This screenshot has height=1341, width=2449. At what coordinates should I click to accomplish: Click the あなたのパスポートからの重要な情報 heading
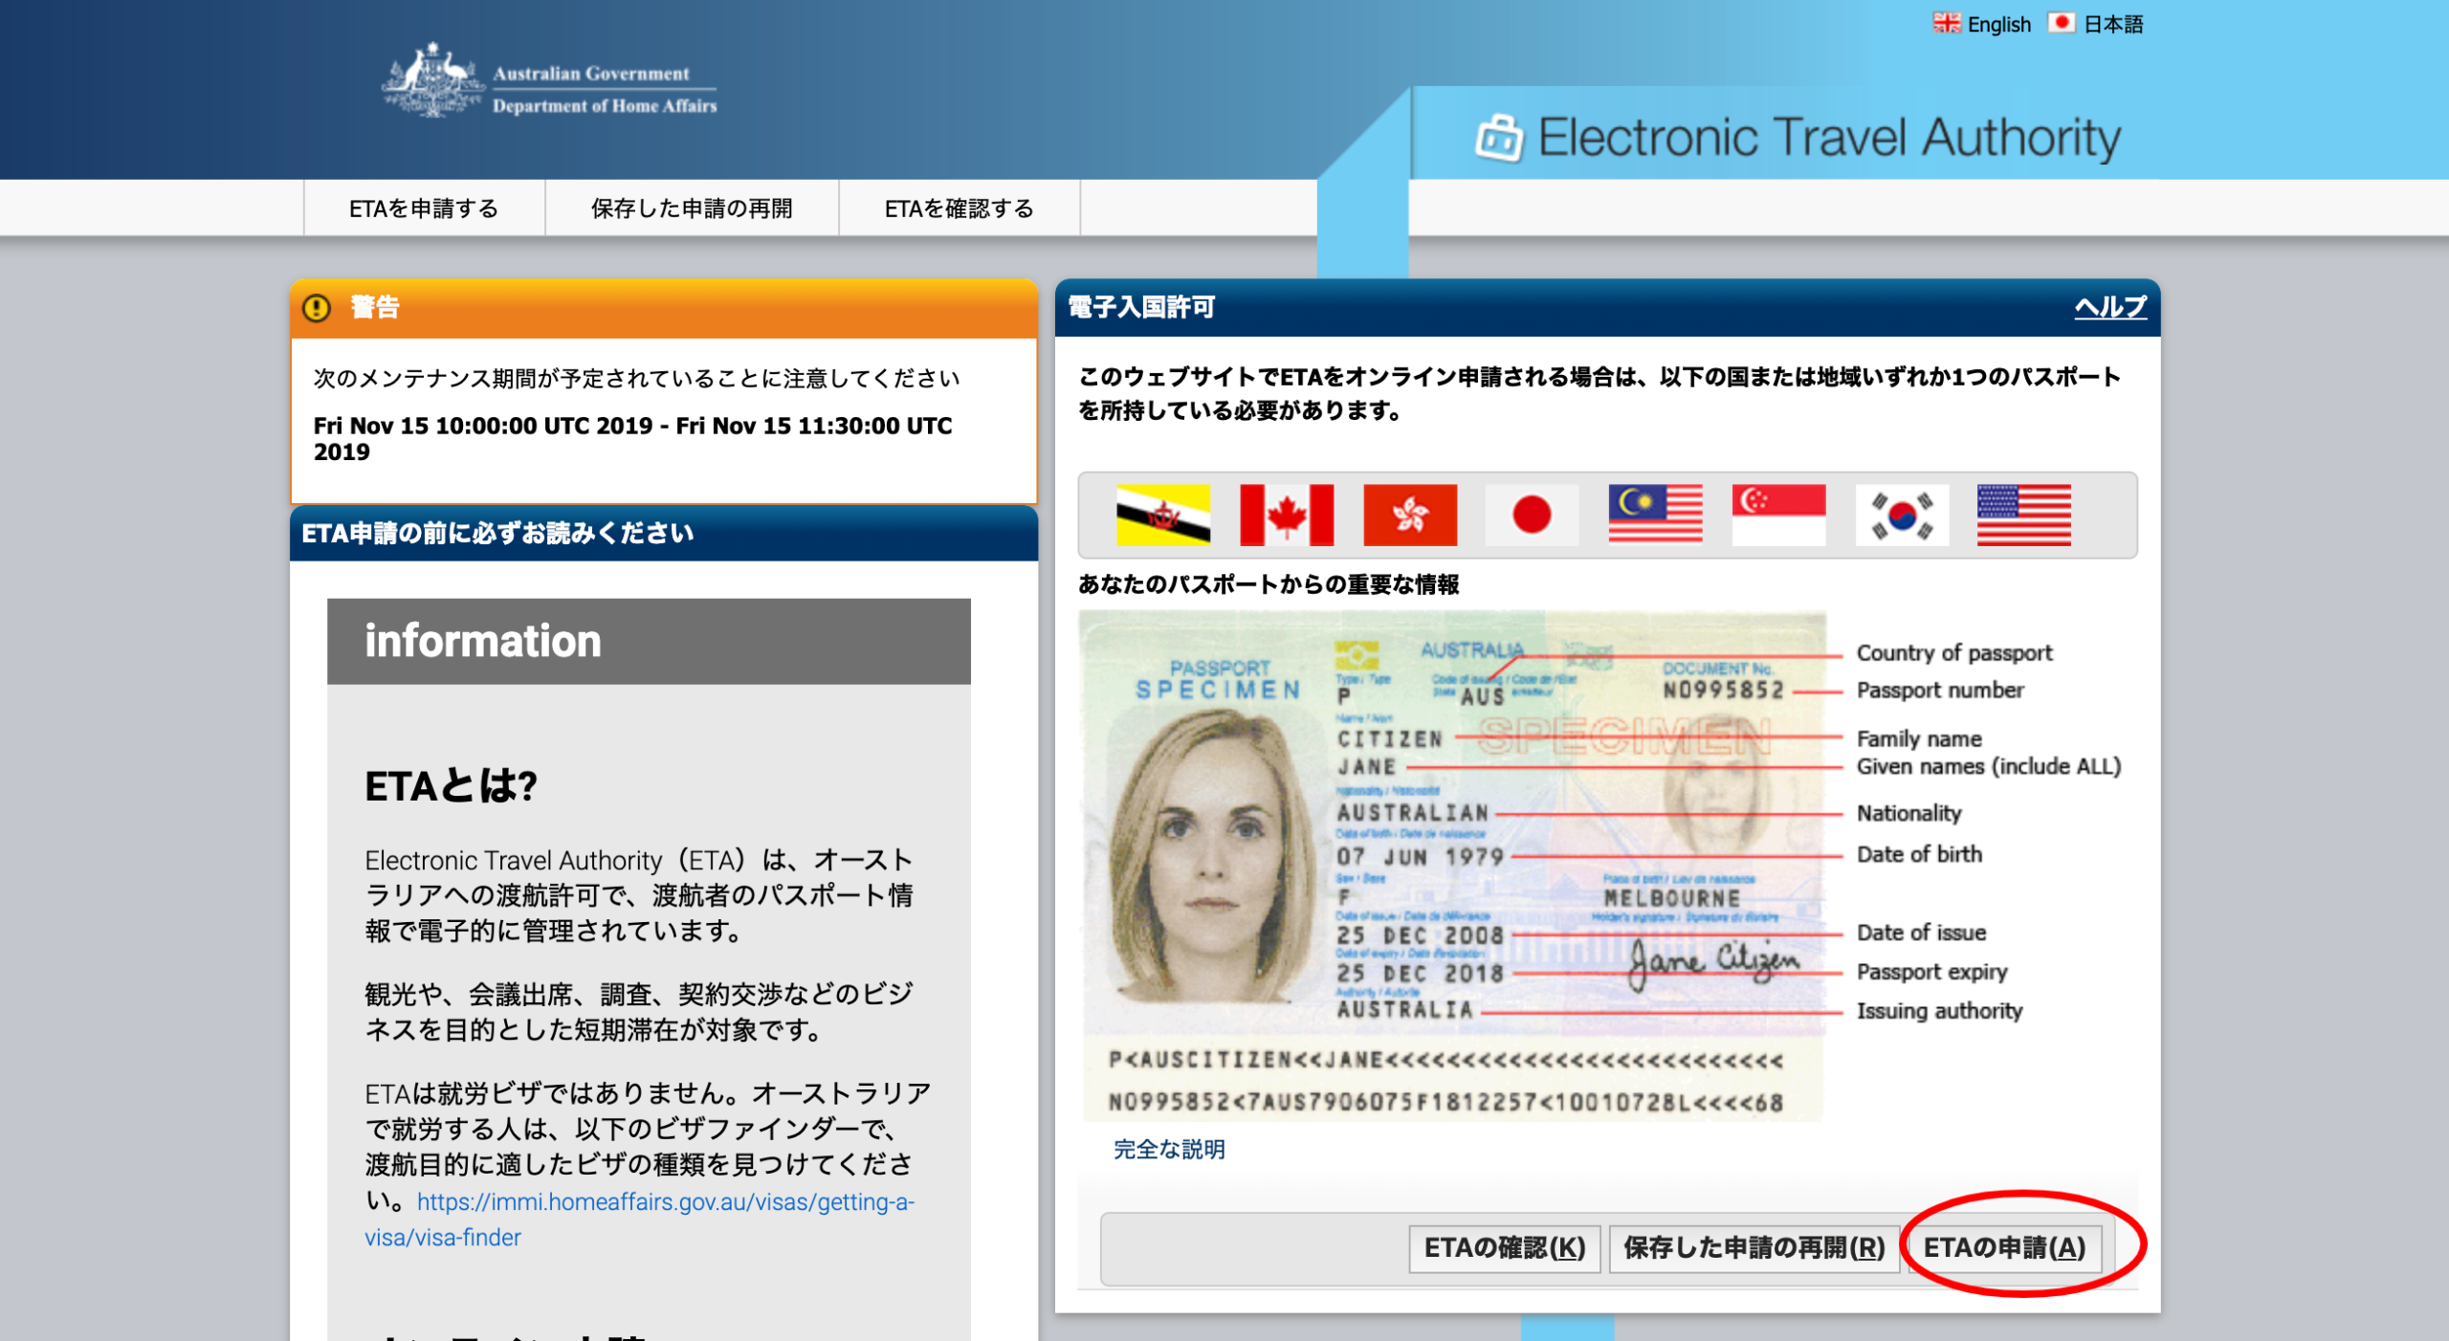tap(1269, 584)
